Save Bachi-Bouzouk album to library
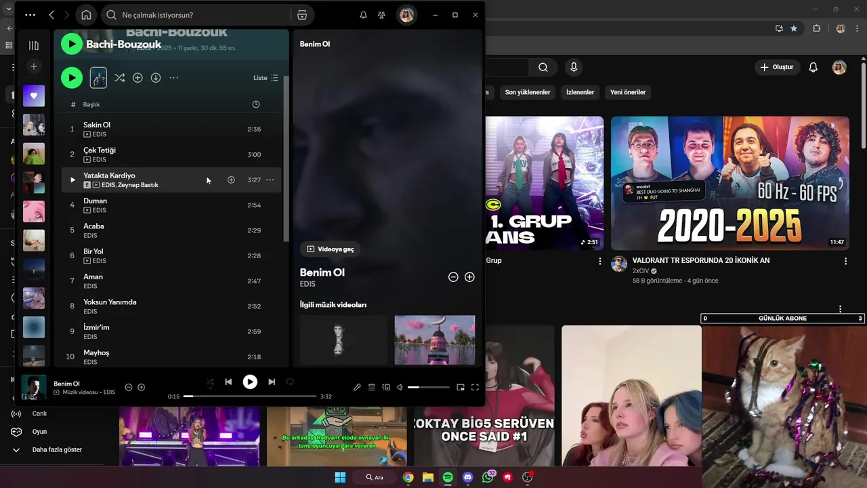 [x=138, y=78]
